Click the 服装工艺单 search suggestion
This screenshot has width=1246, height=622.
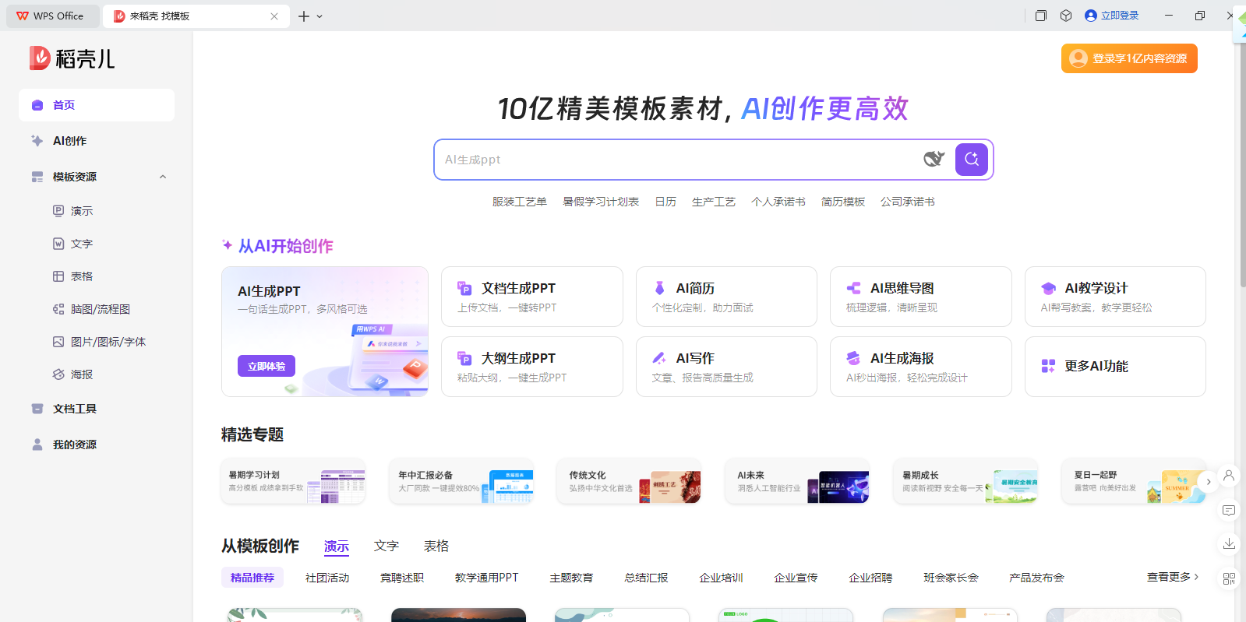pyautogui.click(x=520, y=202)
